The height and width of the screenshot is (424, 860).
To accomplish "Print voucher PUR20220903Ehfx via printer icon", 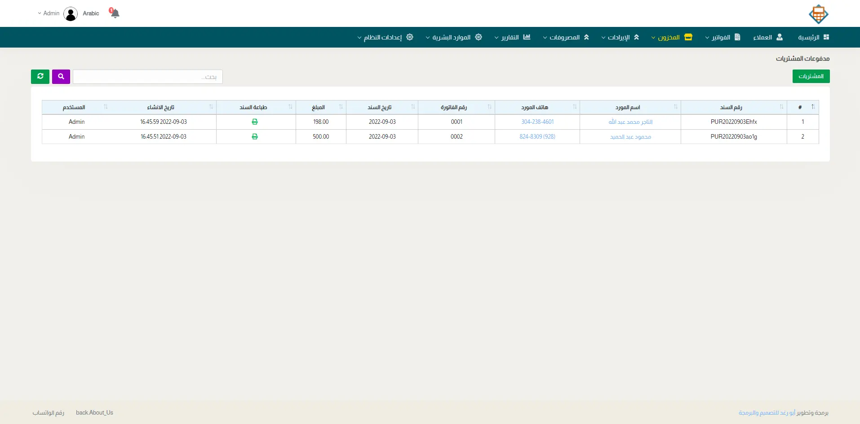I will point(255,122).
